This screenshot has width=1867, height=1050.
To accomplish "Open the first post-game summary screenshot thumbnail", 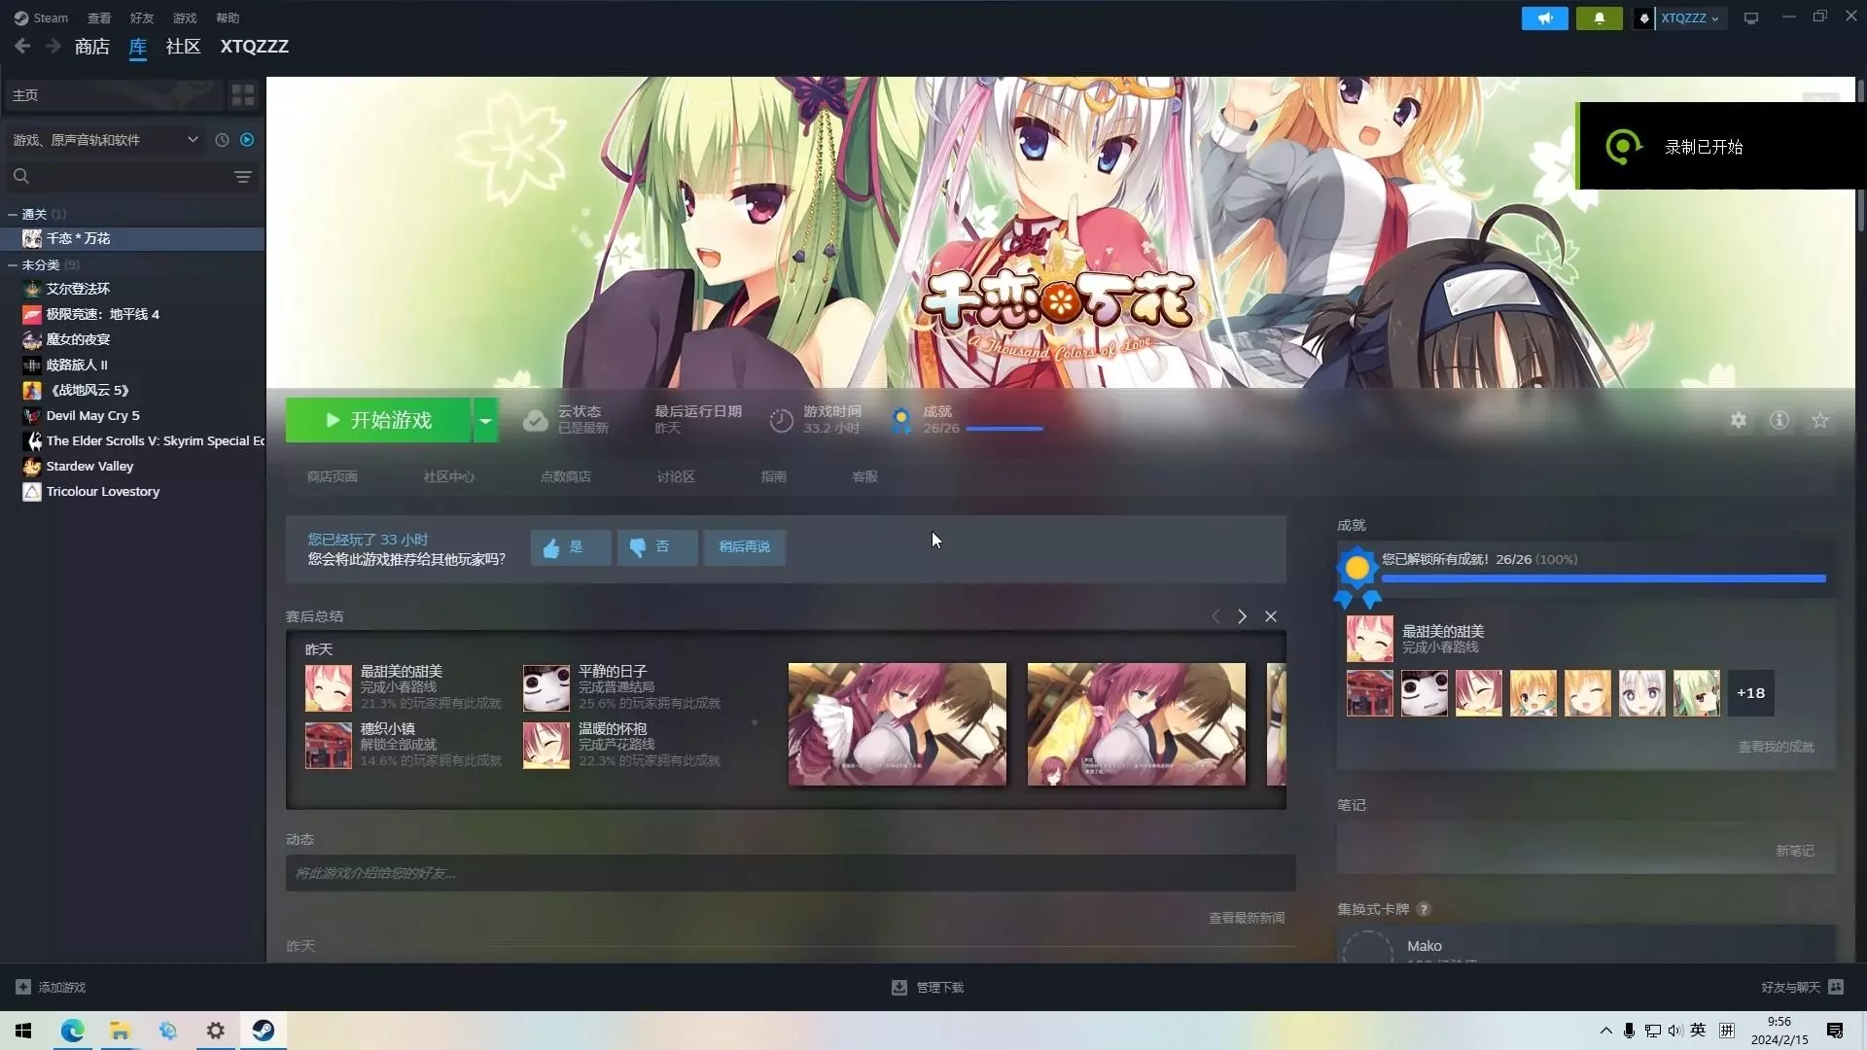I will (897, 724).
